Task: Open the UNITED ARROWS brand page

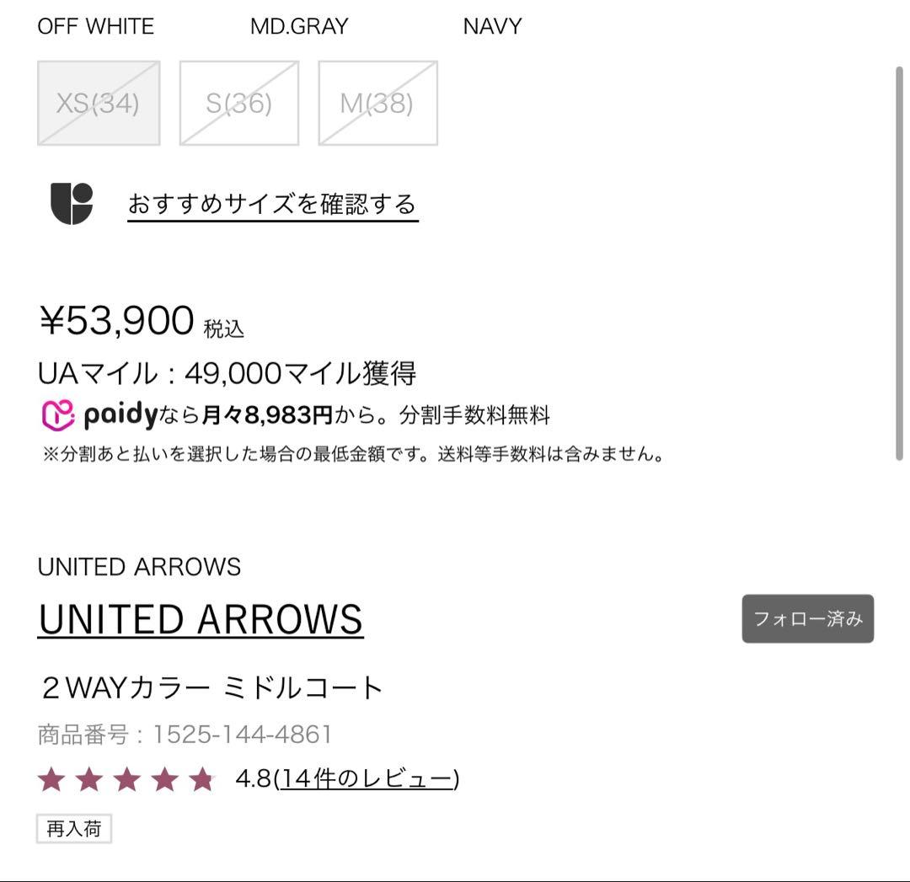Action: (201, 618)
